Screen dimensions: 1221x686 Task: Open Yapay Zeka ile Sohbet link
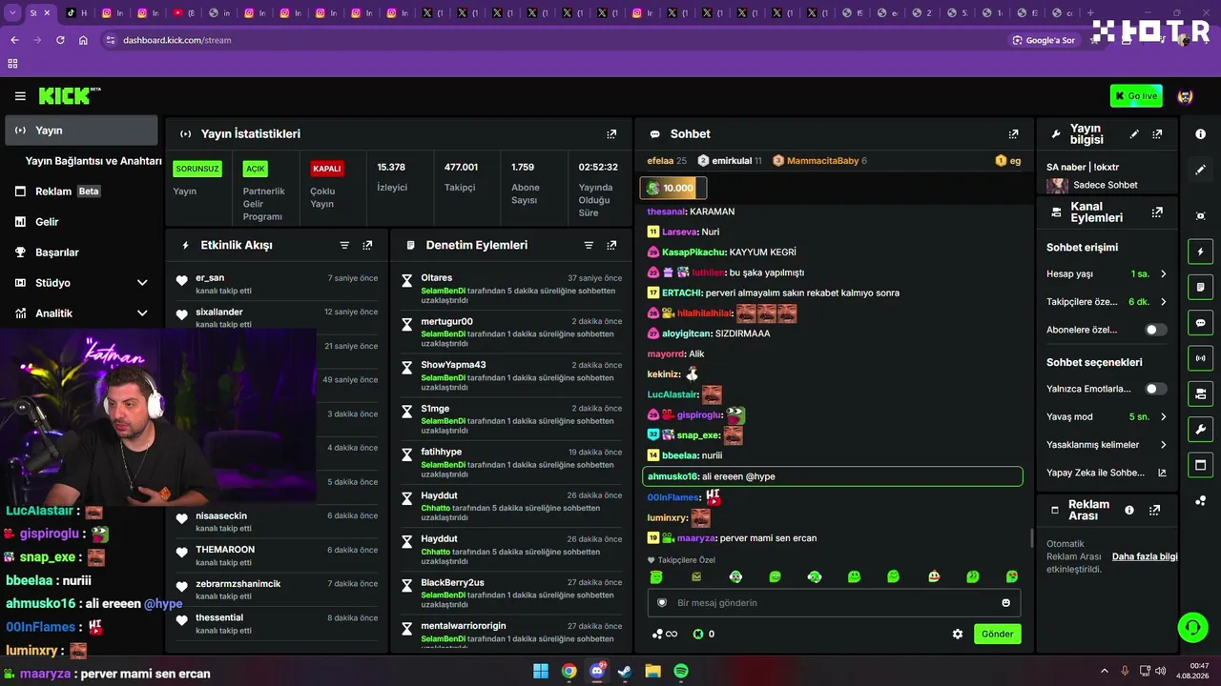[1107, 473]
